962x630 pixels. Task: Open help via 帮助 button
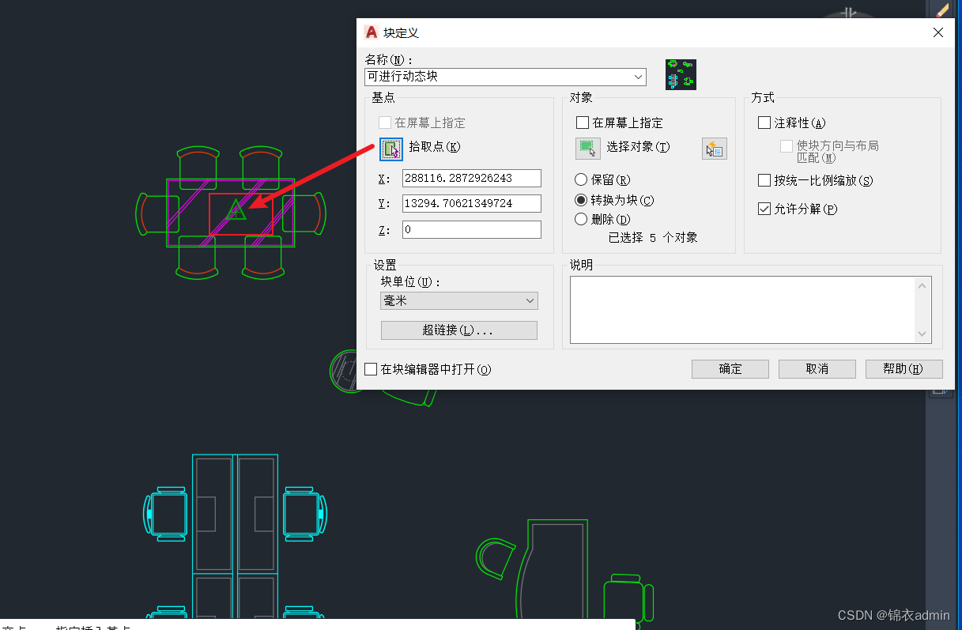pos(904,369)
